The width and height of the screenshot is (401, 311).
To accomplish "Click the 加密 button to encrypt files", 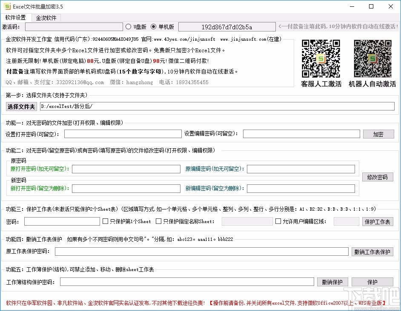I will pyautogui.click(x=378, y=134).
